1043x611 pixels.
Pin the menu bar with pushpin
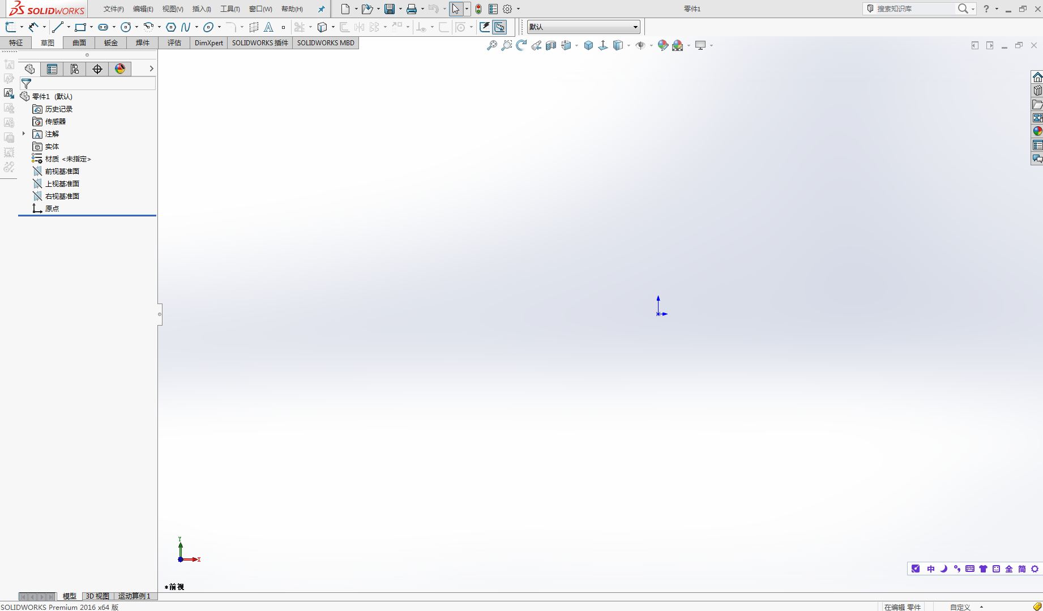[321, 9]
